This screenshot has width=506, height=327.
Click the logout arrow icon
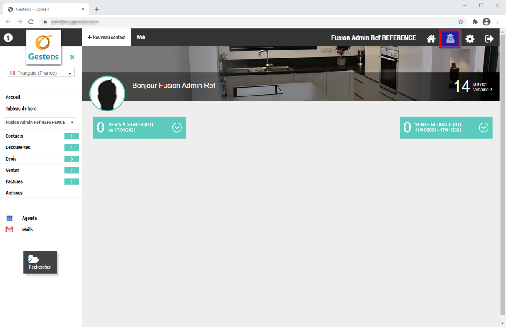[x=489, y=39]
